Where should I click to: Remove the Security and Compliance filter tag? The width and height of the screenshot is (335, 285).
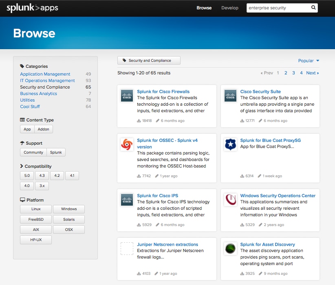pos(149,60)
